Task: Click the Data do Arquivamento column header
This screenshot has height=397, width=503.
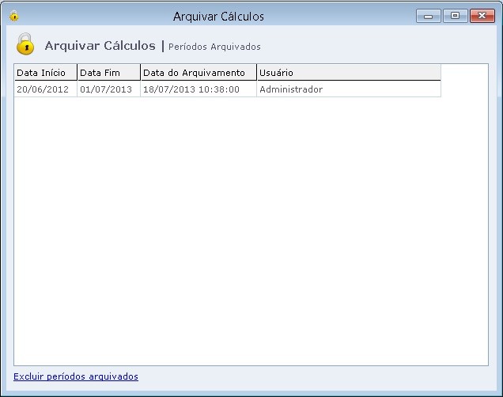Action: point(198,73)
